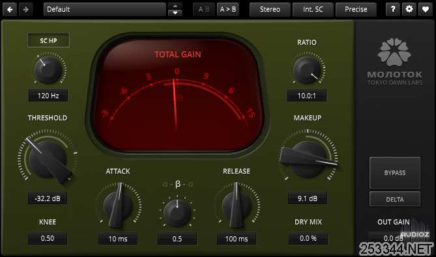This screenshot has width=436, height=257.
Task: Click the KNEE label text
Action: click(48, 222)
